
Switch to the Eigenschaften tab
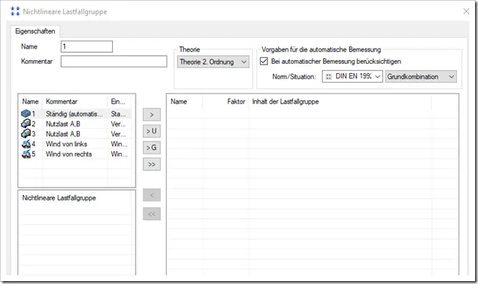click(x=35, y=31)
